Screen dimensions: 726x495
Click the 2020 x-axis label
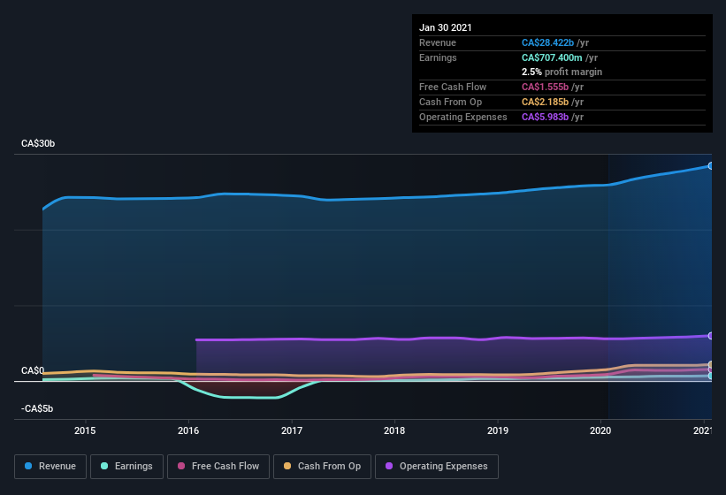point(600,430)
